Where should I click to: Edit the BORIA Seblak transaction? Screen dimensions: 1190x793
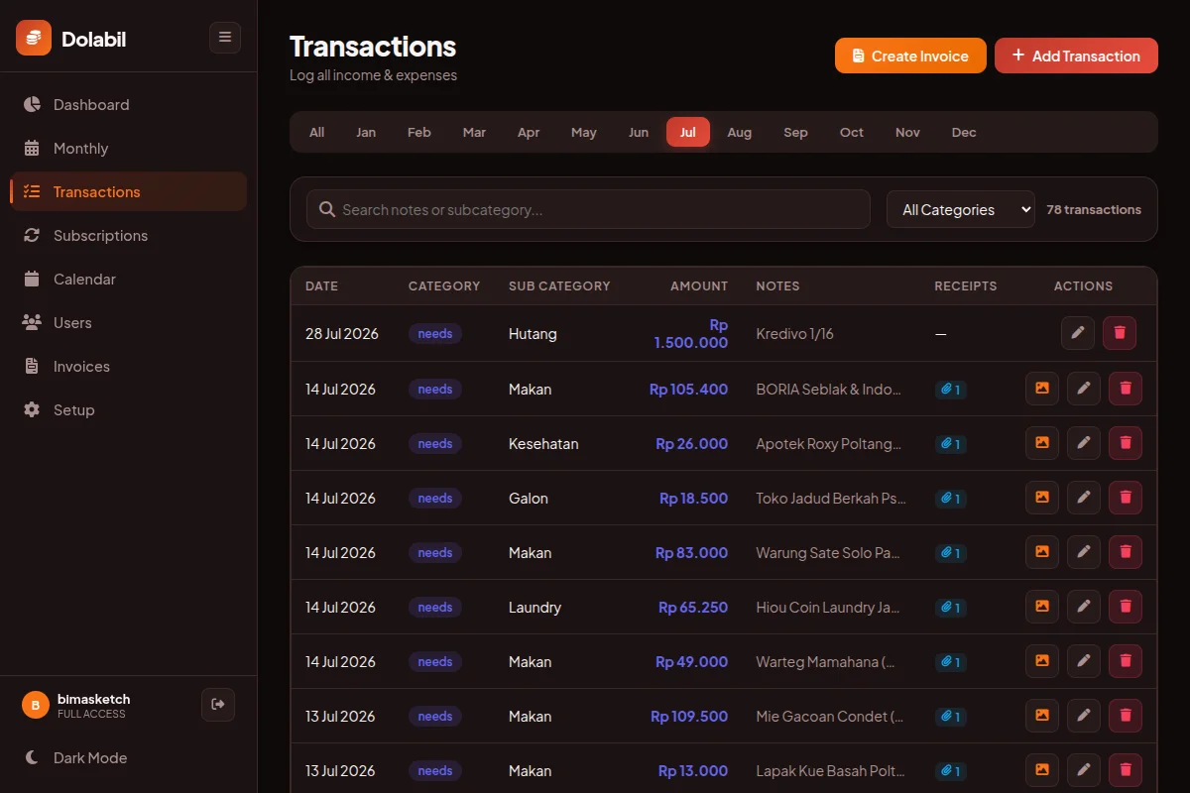click(1084, 389)
